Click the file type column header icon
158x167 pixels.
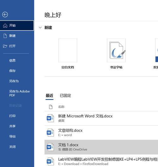click(51, 107)
